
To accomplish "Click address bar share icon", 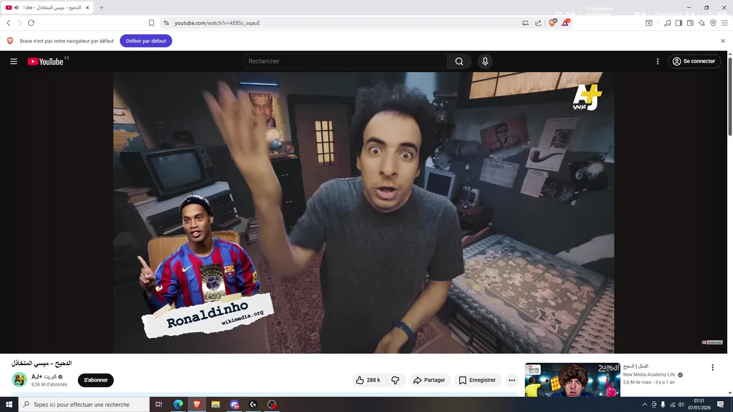I will (x=538, y=23).
